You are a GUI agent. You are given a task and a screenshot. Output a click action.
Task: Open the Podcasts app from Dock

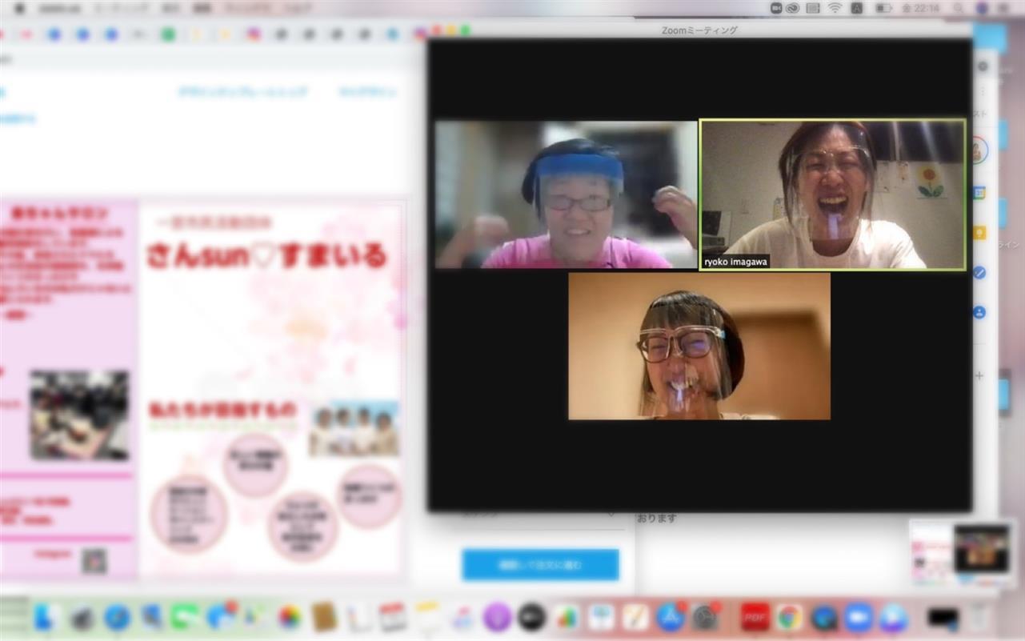(x=497, y=617)
